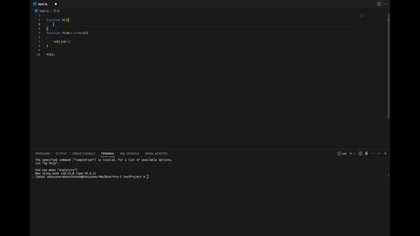Open the DEBUG CONSOLE tab
The height and width of the screenshot is (236, 420).
pos(83,153)
